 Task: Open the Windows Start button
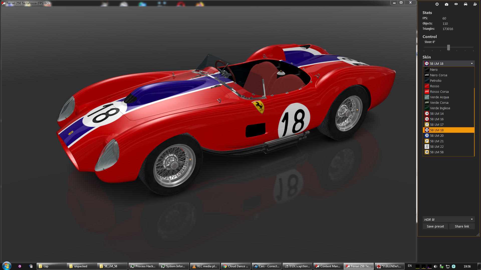coord(7,266)
